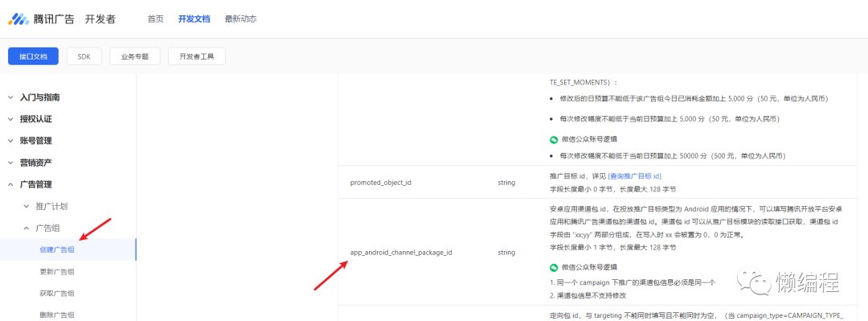Expand the 账号管理 chevron
This screenshot has height=321, width=868.
(10, 141)
